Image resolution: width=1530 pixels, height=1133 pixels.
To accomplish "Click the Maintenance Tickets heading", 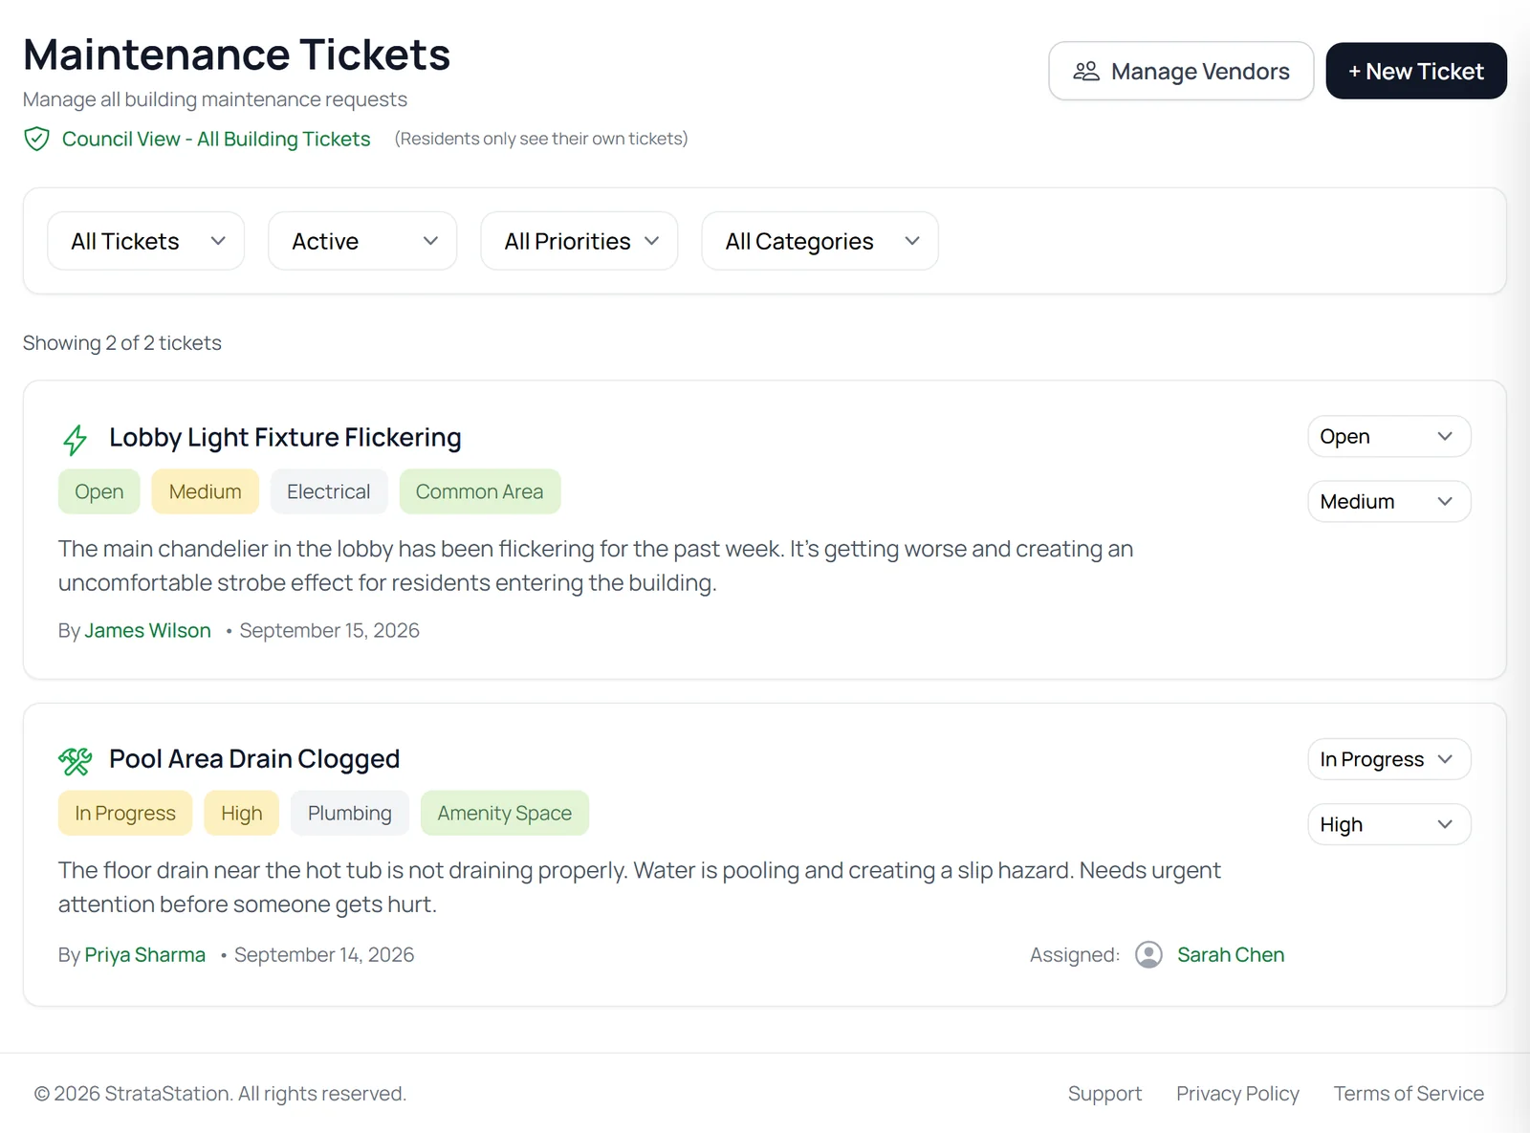I will (237, 54).
